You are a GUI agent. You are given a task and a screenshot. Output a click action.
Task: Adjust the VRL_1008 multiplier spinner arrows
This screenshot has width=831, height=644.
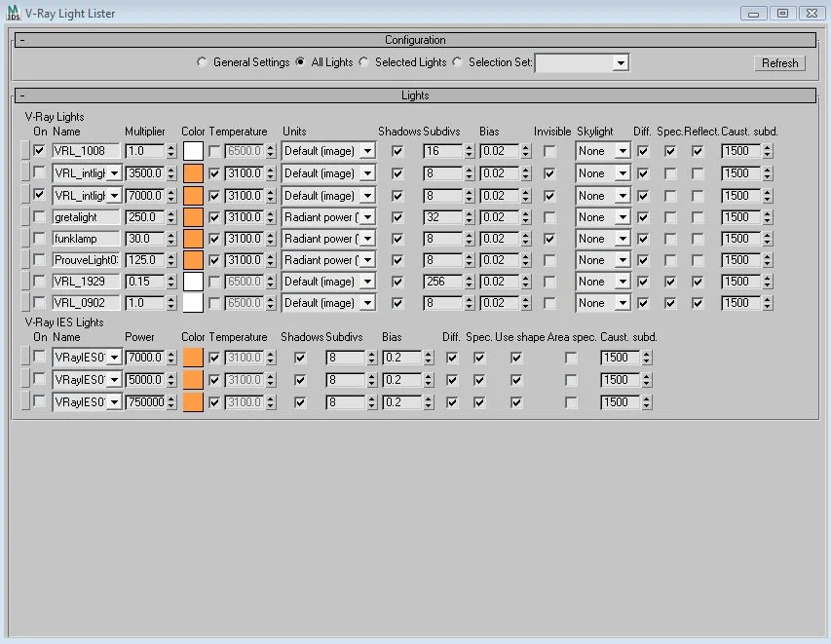(x=170, y=151)
